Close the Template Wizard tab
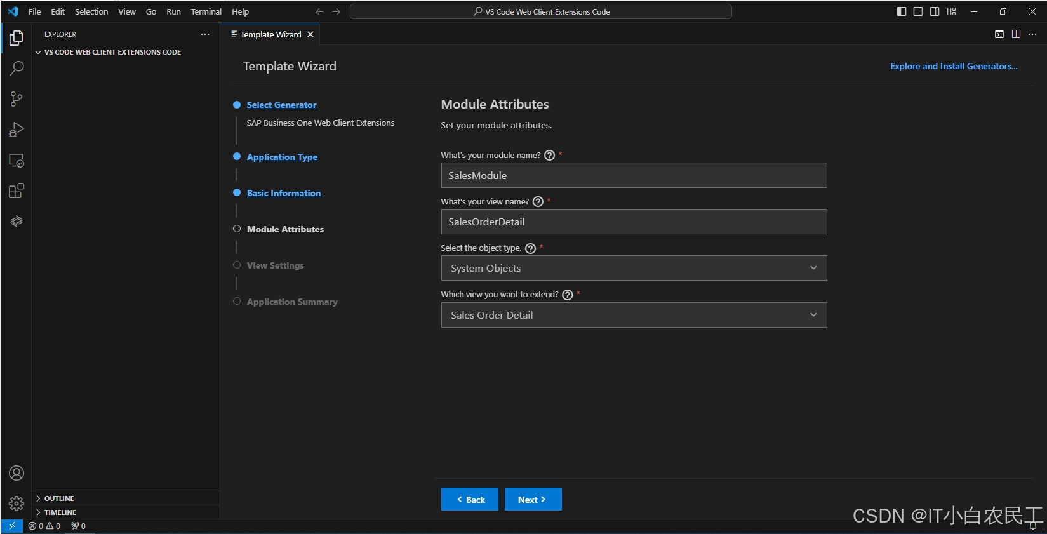The height and width of the screenshot is (534, 1047). click(310, 34)
